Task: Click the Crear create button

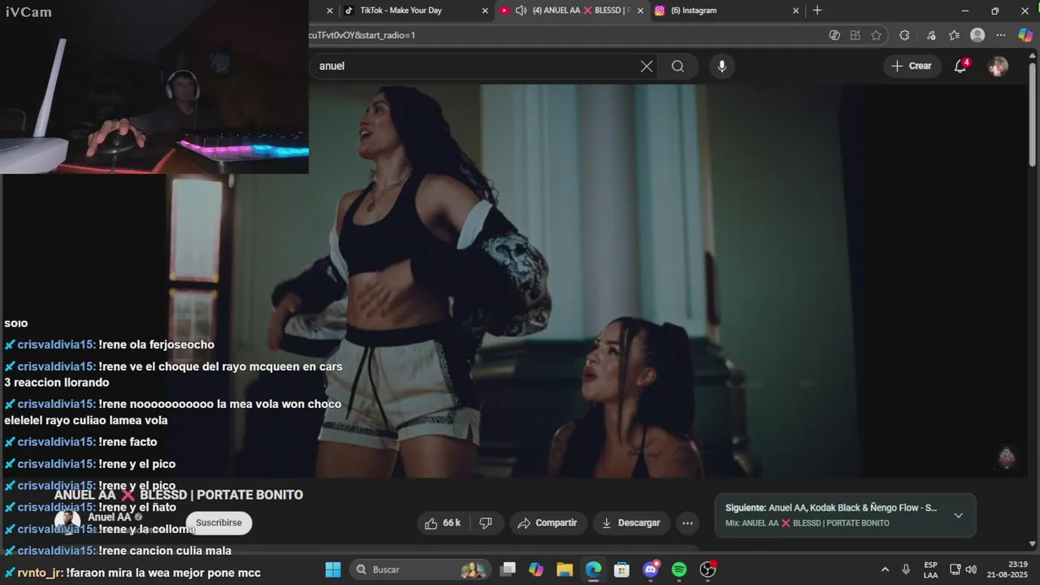Action: [912, 66]
